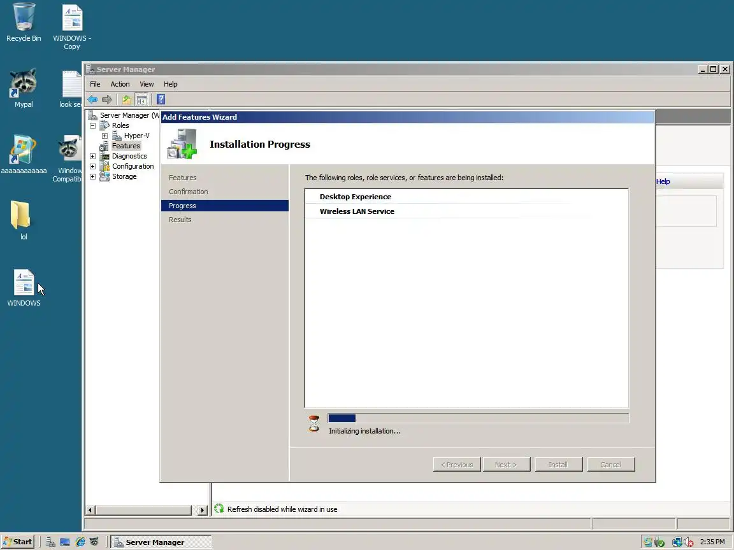Click 'Refresh disabled while wizard in use' text
Screen dimensions: 734x550
click(x=282, y=509)
